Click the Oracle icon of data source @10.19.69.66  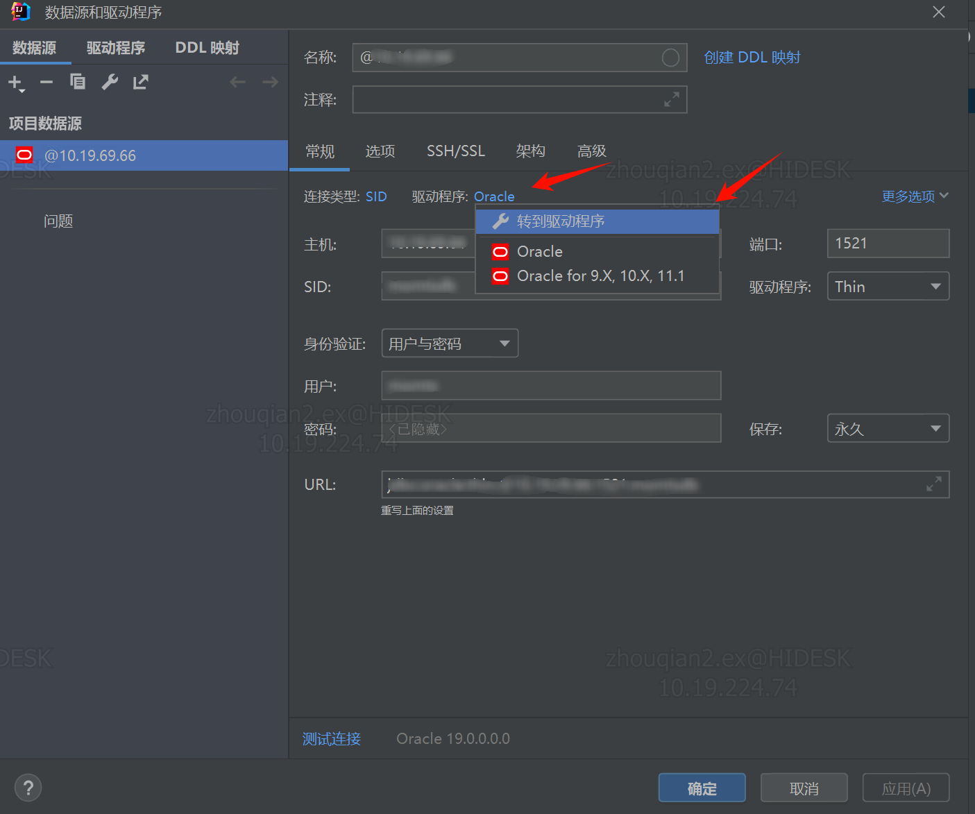[25, 155]
